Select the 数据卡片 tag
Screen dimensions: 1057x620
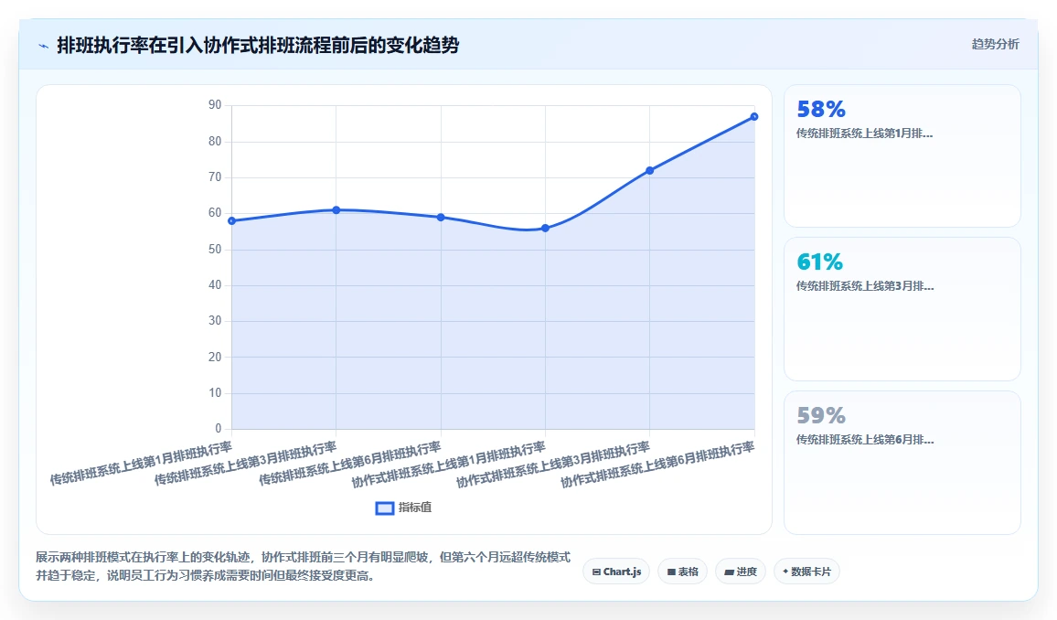(x=806, y=572)
